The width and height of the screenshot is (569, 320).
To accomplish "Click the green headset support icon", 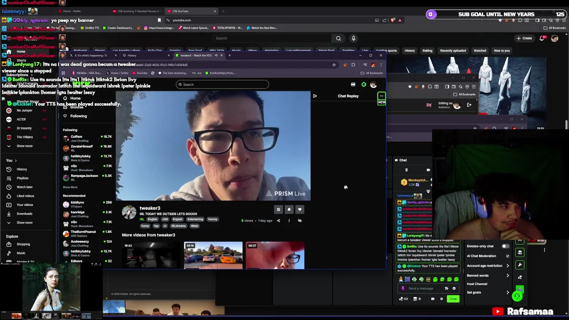I will [x=517, y=296].
